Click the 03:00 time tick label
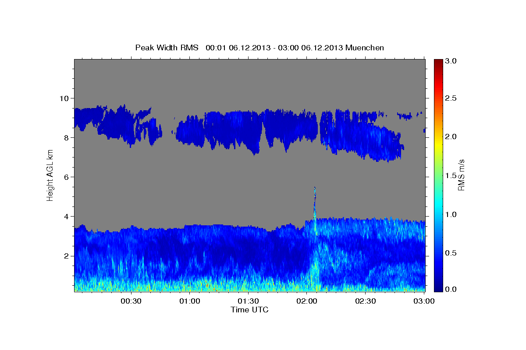This screenshot has width=526, height=350. point(423,301)
